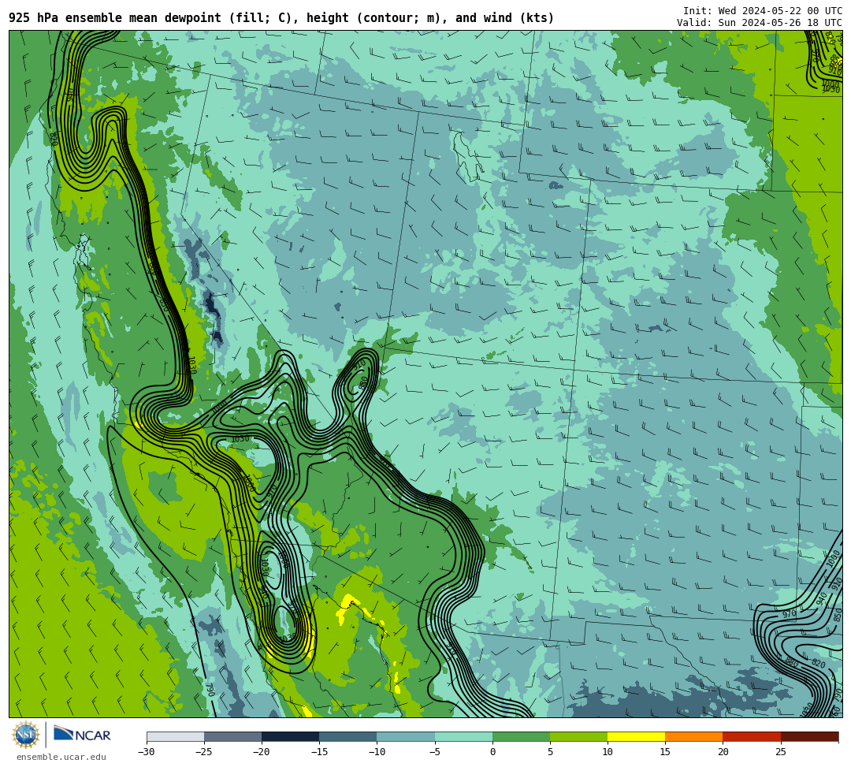Select the green 0 to 5 swatch
851x767 pixels.
pos(521,736)
